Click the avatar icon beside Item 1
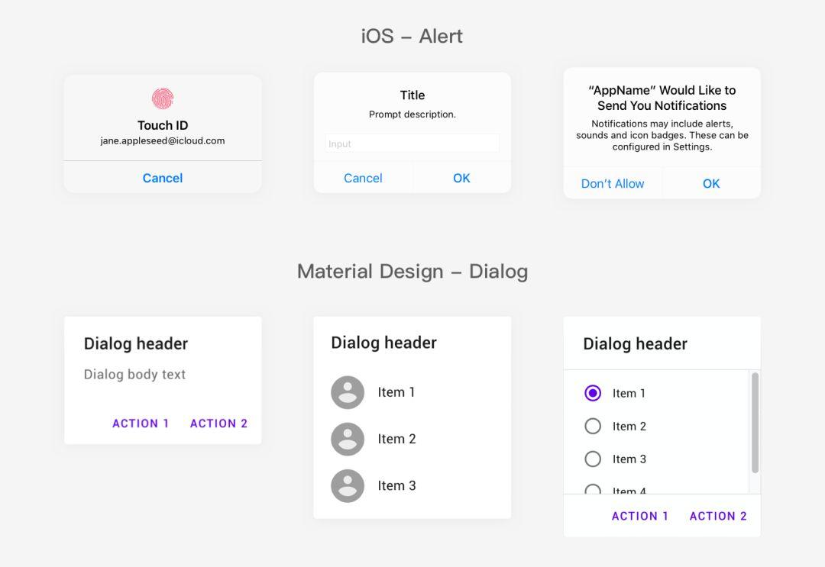The image size is (825, 567). pyautogui.click(x=348, y=392)
